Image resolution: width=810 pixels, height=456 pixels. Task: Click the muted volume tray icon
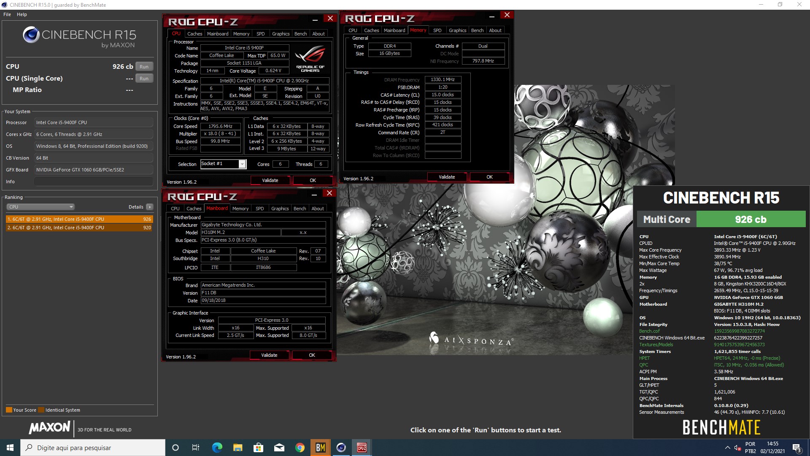click(x=737, y=448)
